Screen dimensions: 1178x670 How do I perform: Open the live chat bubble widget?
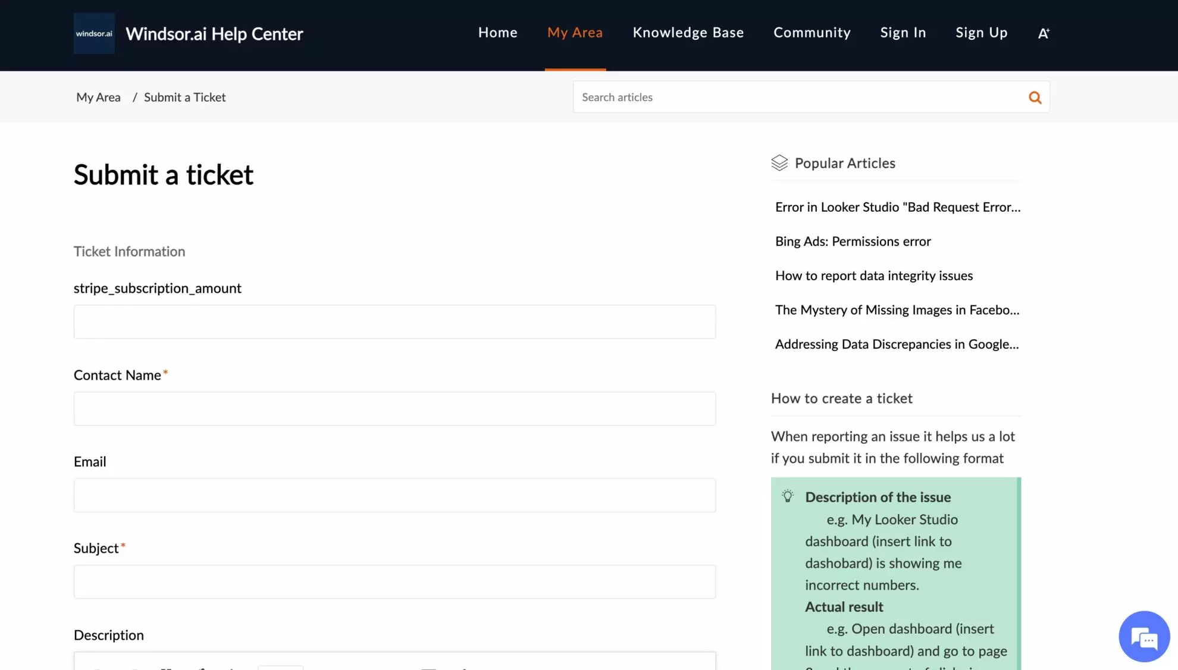click(1143, 637)
